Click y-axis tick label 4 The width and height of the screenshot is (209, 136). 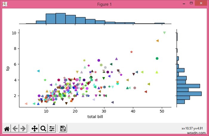click(15, 80)
